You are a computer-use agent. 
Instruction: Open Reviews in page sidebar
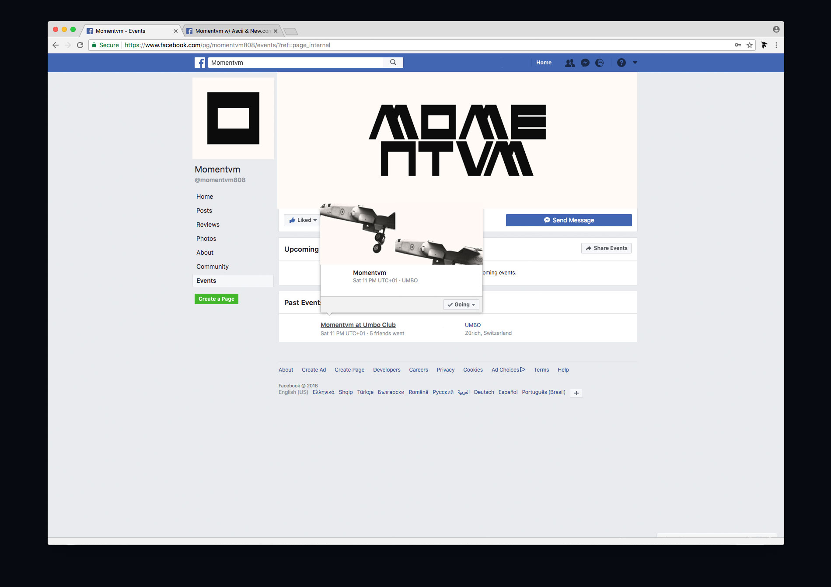[x=208, y=225]
